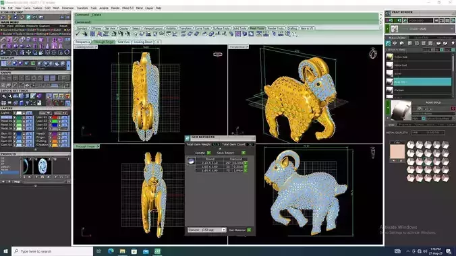Image resolution: width=456 pixels, height=256 pixels.
Task: Click the four-way move arrows tool icon
Action: [x=28, y=53]
